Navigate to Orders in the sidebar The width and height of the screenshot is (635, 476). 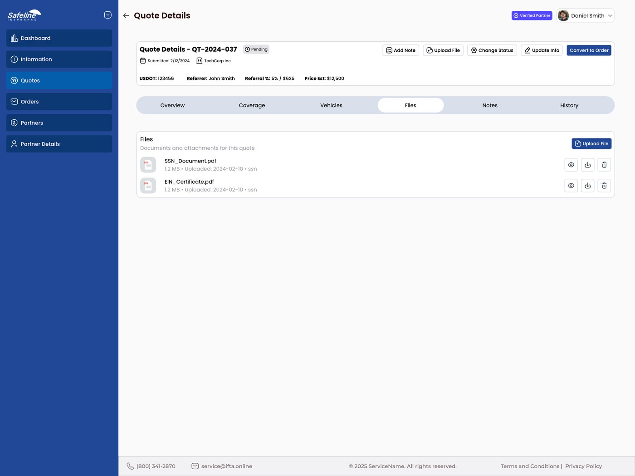pos(59,102)
